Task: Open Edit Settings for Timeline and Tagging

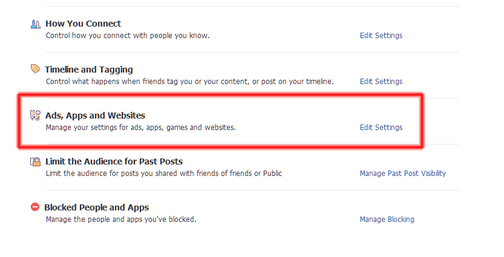Action: click(x=381, y=81)
